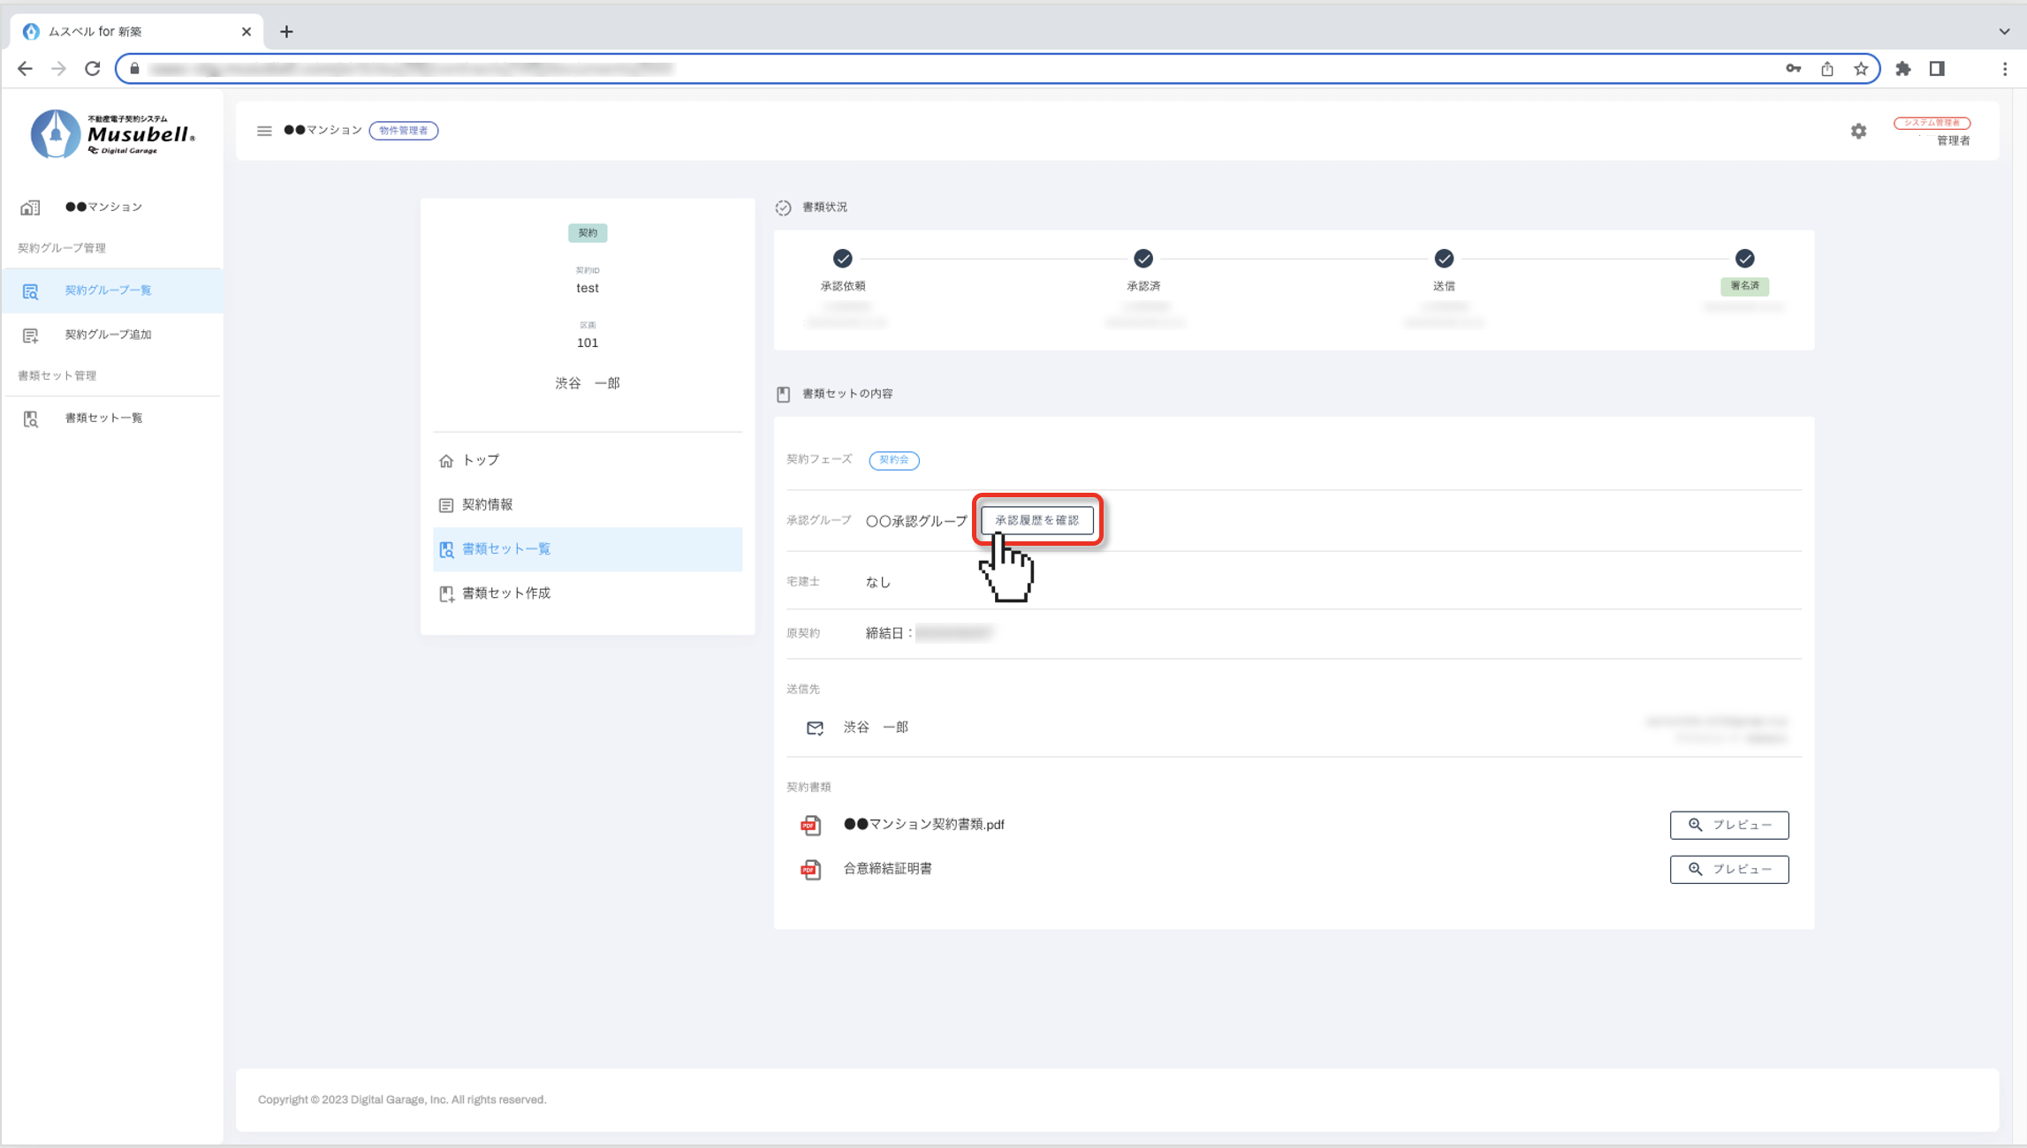This screenshot has height=1148, width=2027.
Task: Open Chrome three-dot menu
Action: (x=2004, y=69)
